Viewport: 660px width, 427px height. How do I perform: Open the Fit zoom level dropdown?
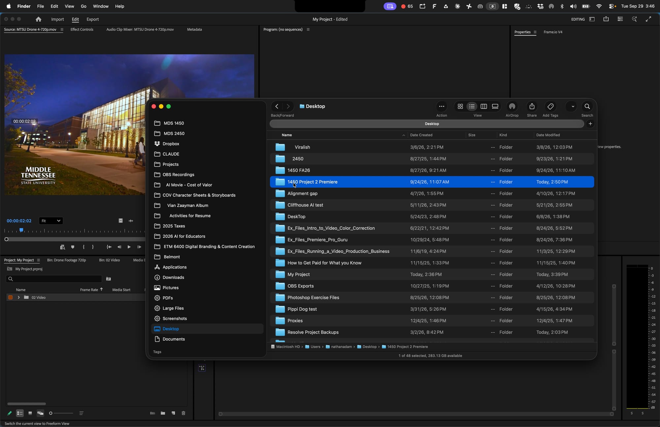pyautogui.click(x=51, y=221)
